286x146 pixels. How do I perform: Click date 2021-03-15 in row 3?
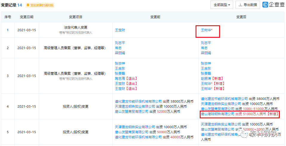(x=27, y=76)
